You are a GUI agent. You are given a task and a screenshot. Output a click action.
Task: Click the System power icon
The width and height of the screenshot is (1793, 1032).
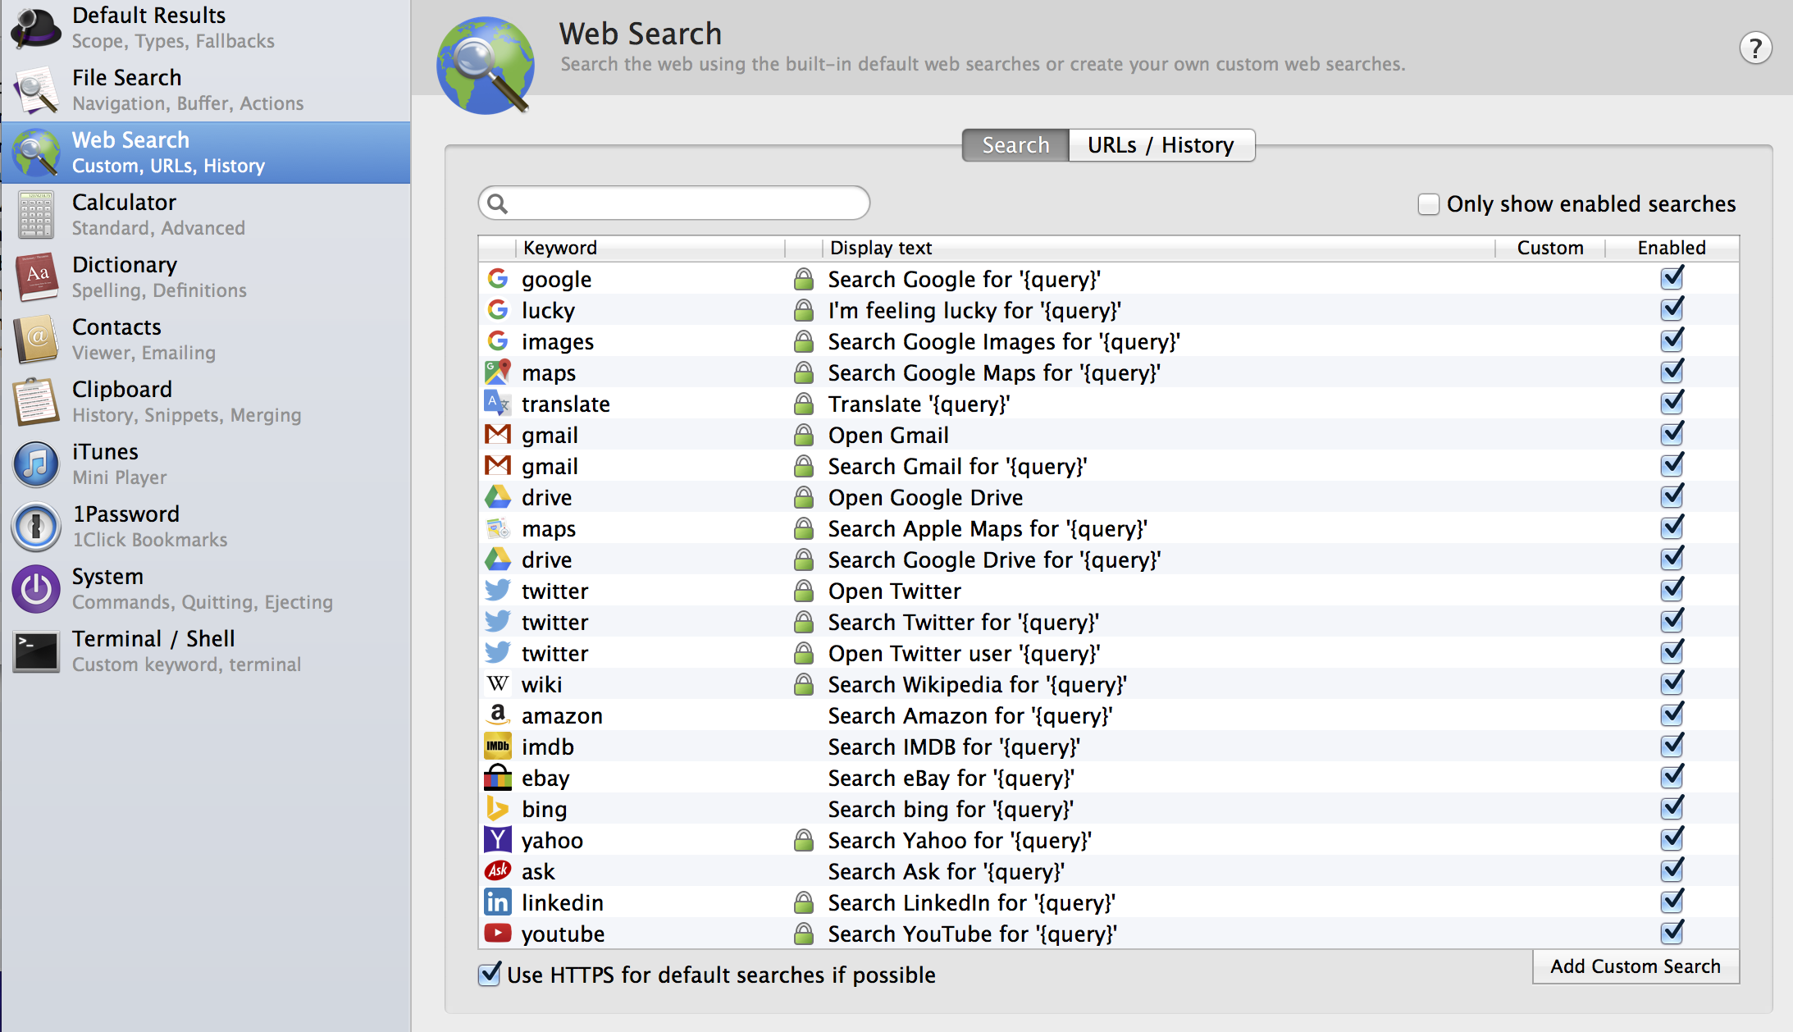[36, 589]
